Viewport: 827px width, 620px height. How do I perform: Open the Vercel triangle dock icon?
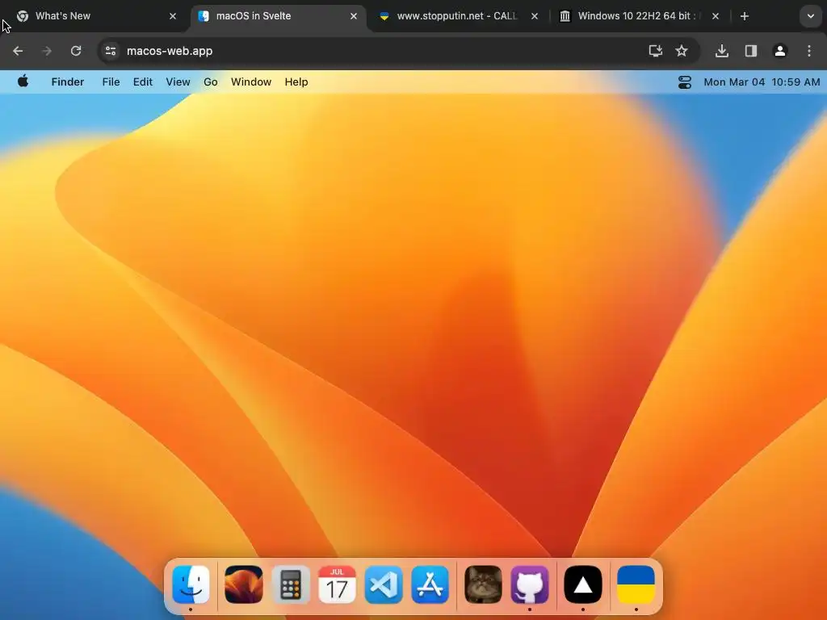[x=583, y=584]
